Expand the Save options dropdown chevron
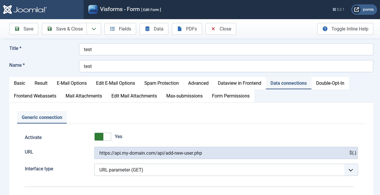This screenshot has width=380, height=195. coord(94,29)
